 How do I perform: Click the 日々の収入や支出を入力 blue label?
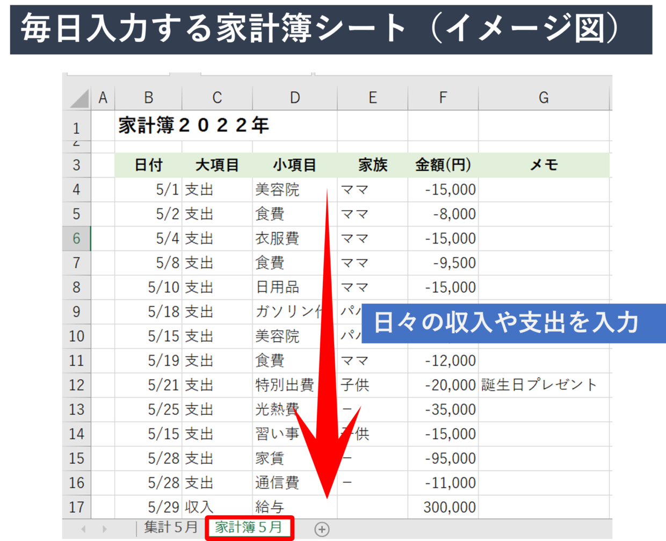[x=506, y=323]
